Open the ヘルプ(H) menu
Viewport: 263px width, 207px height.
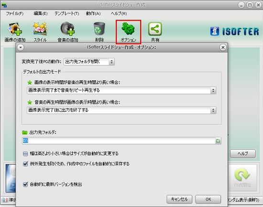pos(119,13)
